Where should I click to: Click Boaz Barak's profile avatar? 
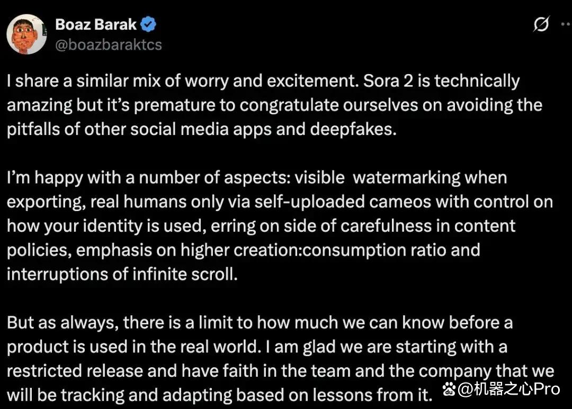click(26, 34)
